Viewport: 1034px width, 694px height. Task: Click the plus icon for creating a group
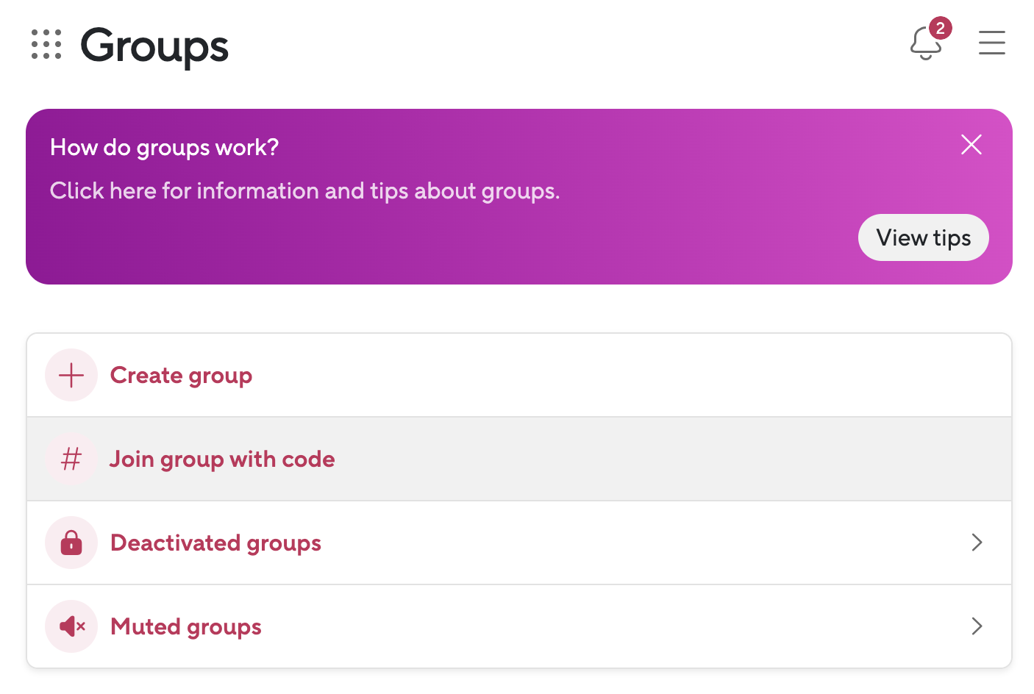pos(71,375)
